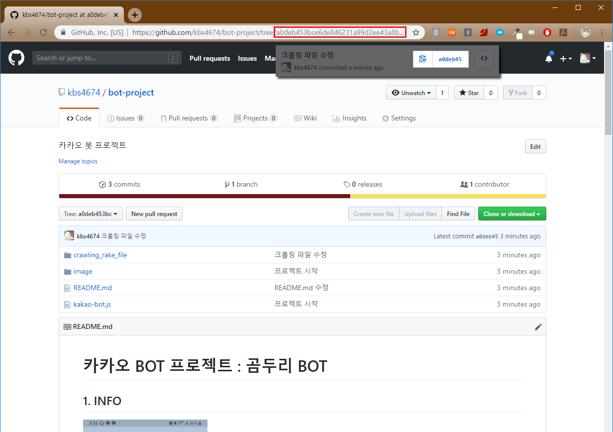Open Latest commit a0deb45 hash link
613x432 pixels.
point(487,236)
